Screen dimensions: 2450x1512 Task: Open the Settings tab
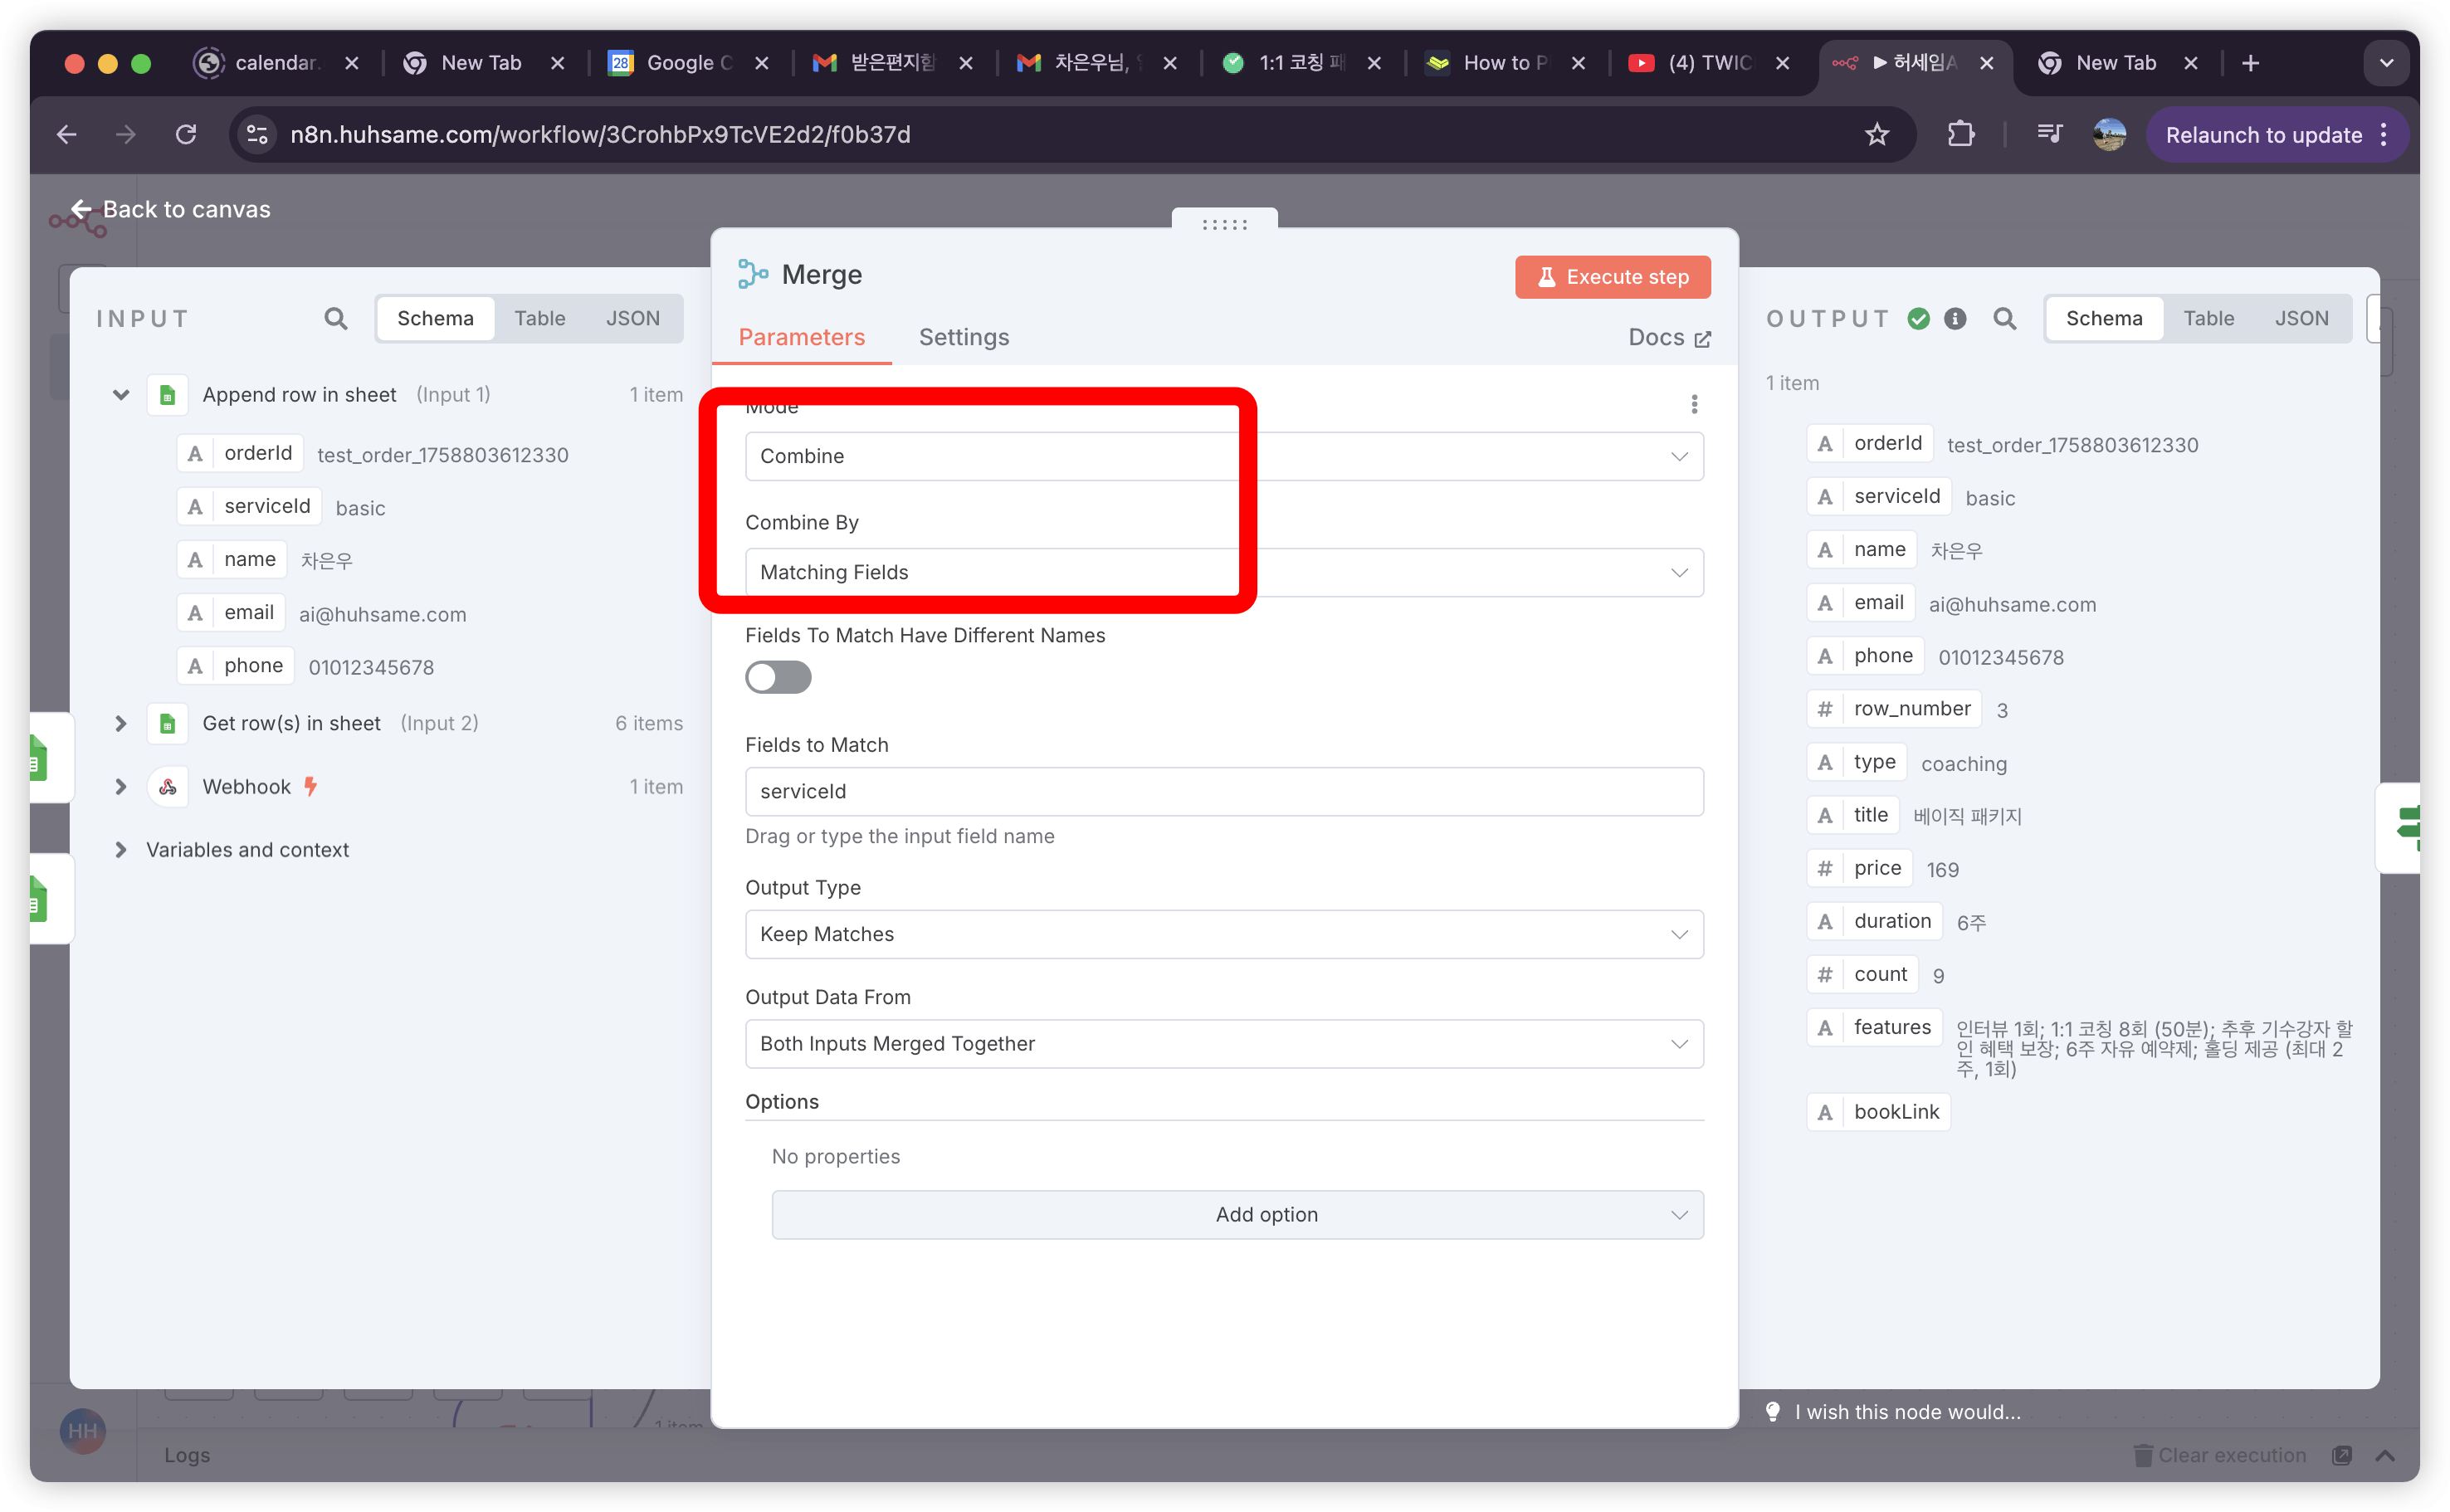(x=963, y=338)
